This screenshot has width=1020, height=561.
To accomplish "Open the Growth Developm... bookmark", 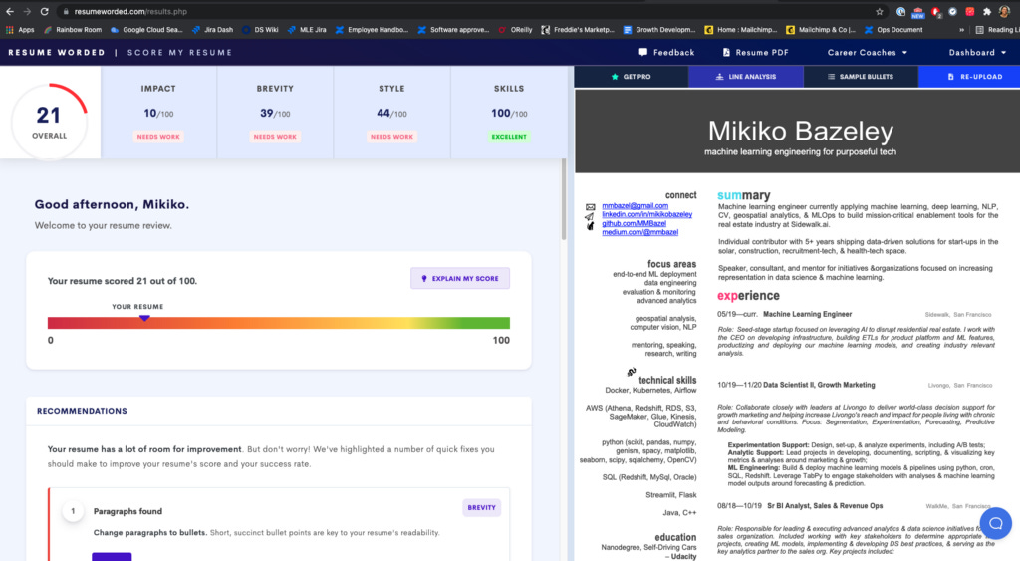I will pyautogui.click(x=659, y=29).
